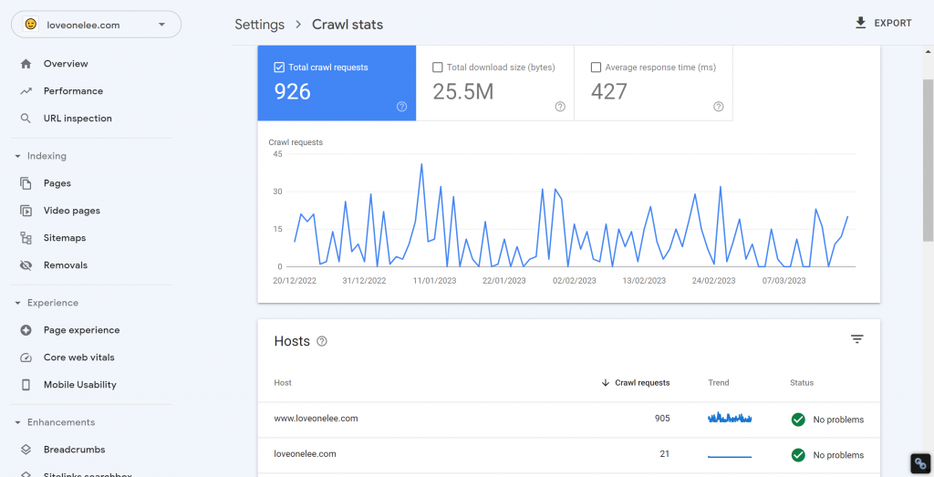This screenshot has width=934, height=477.
Task: Open the loveonelee.com property selector dropdown
Action: point(96,25)
